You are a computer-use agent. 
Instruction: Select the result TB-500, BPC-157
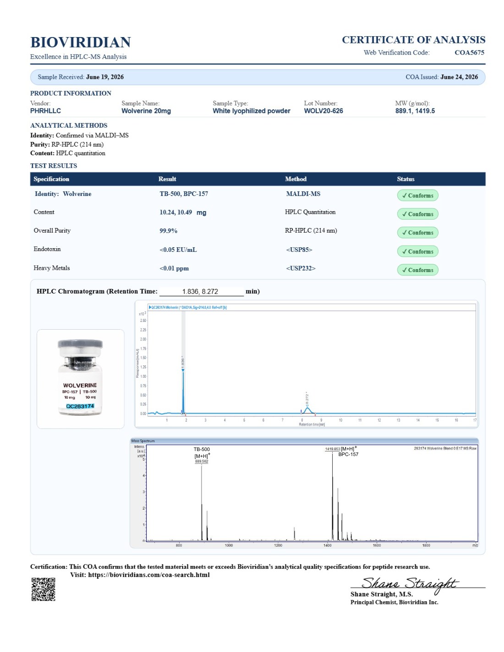(184, 194)
